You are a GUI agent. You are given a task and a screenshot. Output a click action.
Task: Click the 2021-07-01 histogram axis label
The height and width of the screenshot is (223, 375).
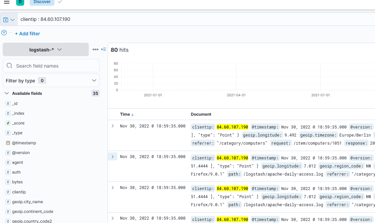click(x=321, y=95)
